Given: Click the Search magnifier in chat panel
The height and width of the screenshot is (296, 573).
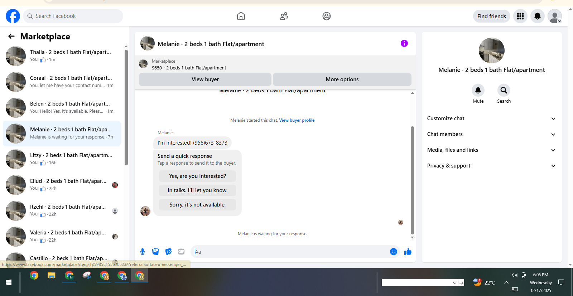Looking at the screenshot, I should 504,90.
